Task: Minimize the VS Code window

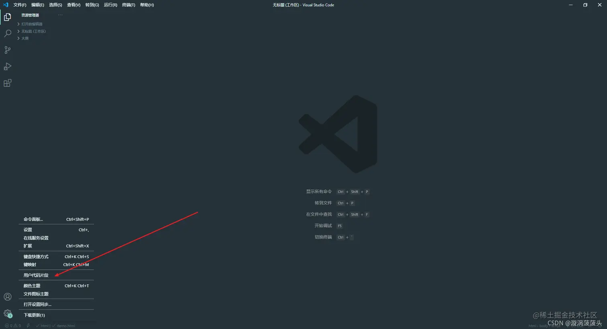Action: pyautogui.click(x=570, y=5)
